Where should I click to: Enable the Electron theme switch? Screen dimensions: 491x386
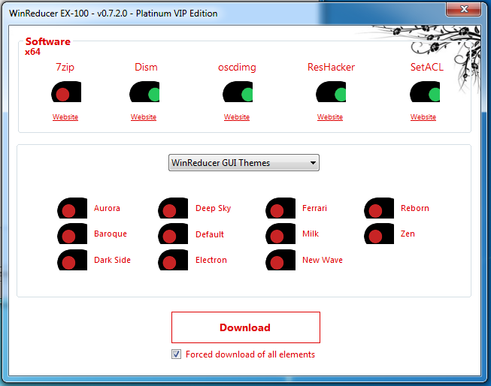coord(173,260)
